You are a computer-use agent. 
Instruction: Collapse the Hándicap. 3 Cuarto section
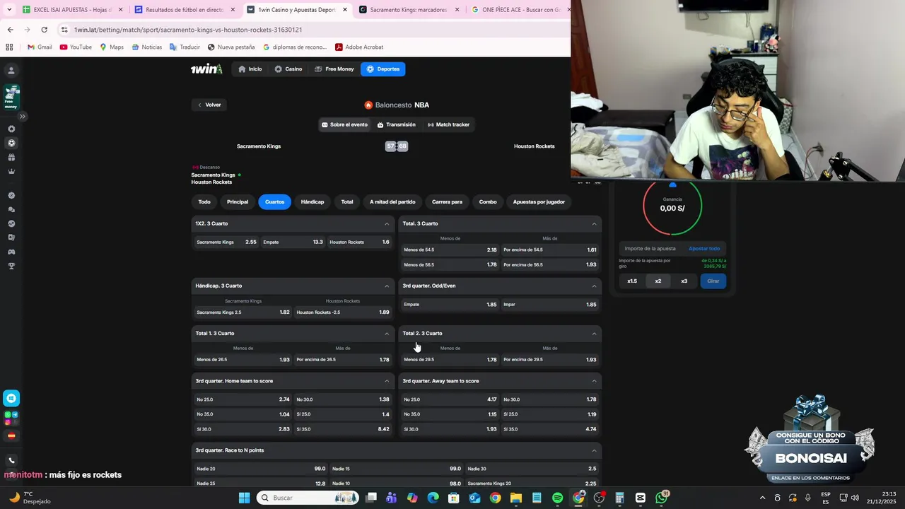click(x=387, y=286)
